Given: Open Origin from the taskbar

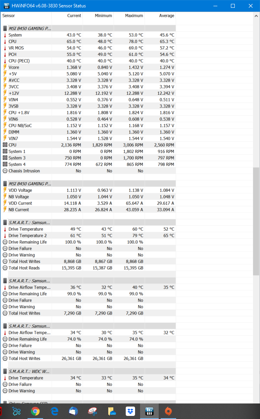Looking at the screenshot, I should [168, 411].
